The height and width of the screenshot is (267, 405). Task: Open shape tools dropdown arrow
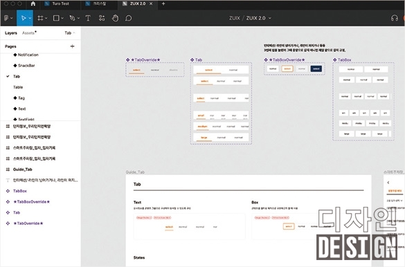tap(62, 18)
